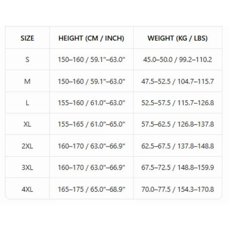Select the XL size cell
The image size is (229, 229).
click(x=27, y=124)
